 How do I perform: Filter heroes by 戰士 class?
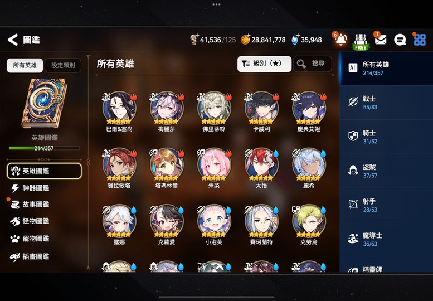tap(386, 103)
